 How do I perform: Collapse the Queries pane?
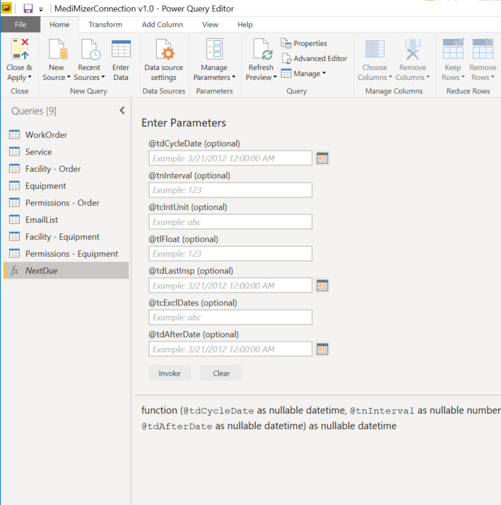pyautogui.click(x=122, y=110)
